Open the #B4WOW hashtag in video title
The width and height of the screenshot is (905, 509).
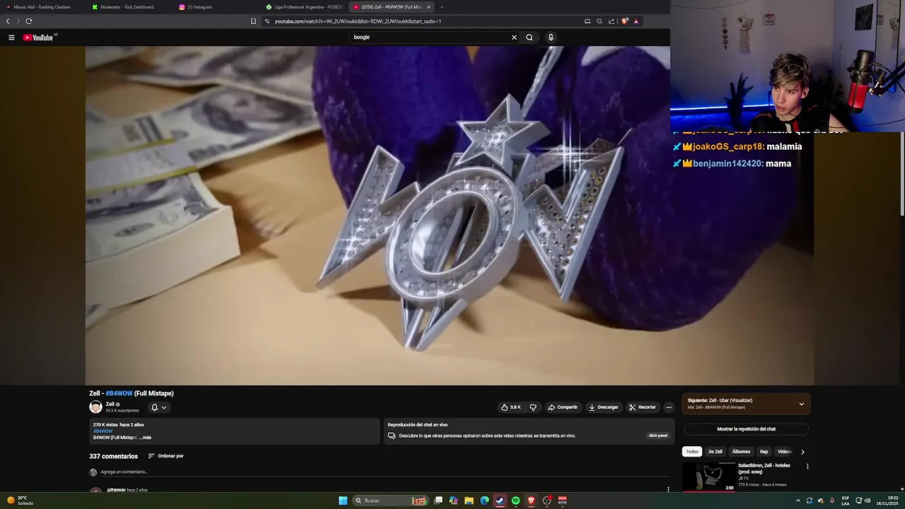tap(119, 393)
